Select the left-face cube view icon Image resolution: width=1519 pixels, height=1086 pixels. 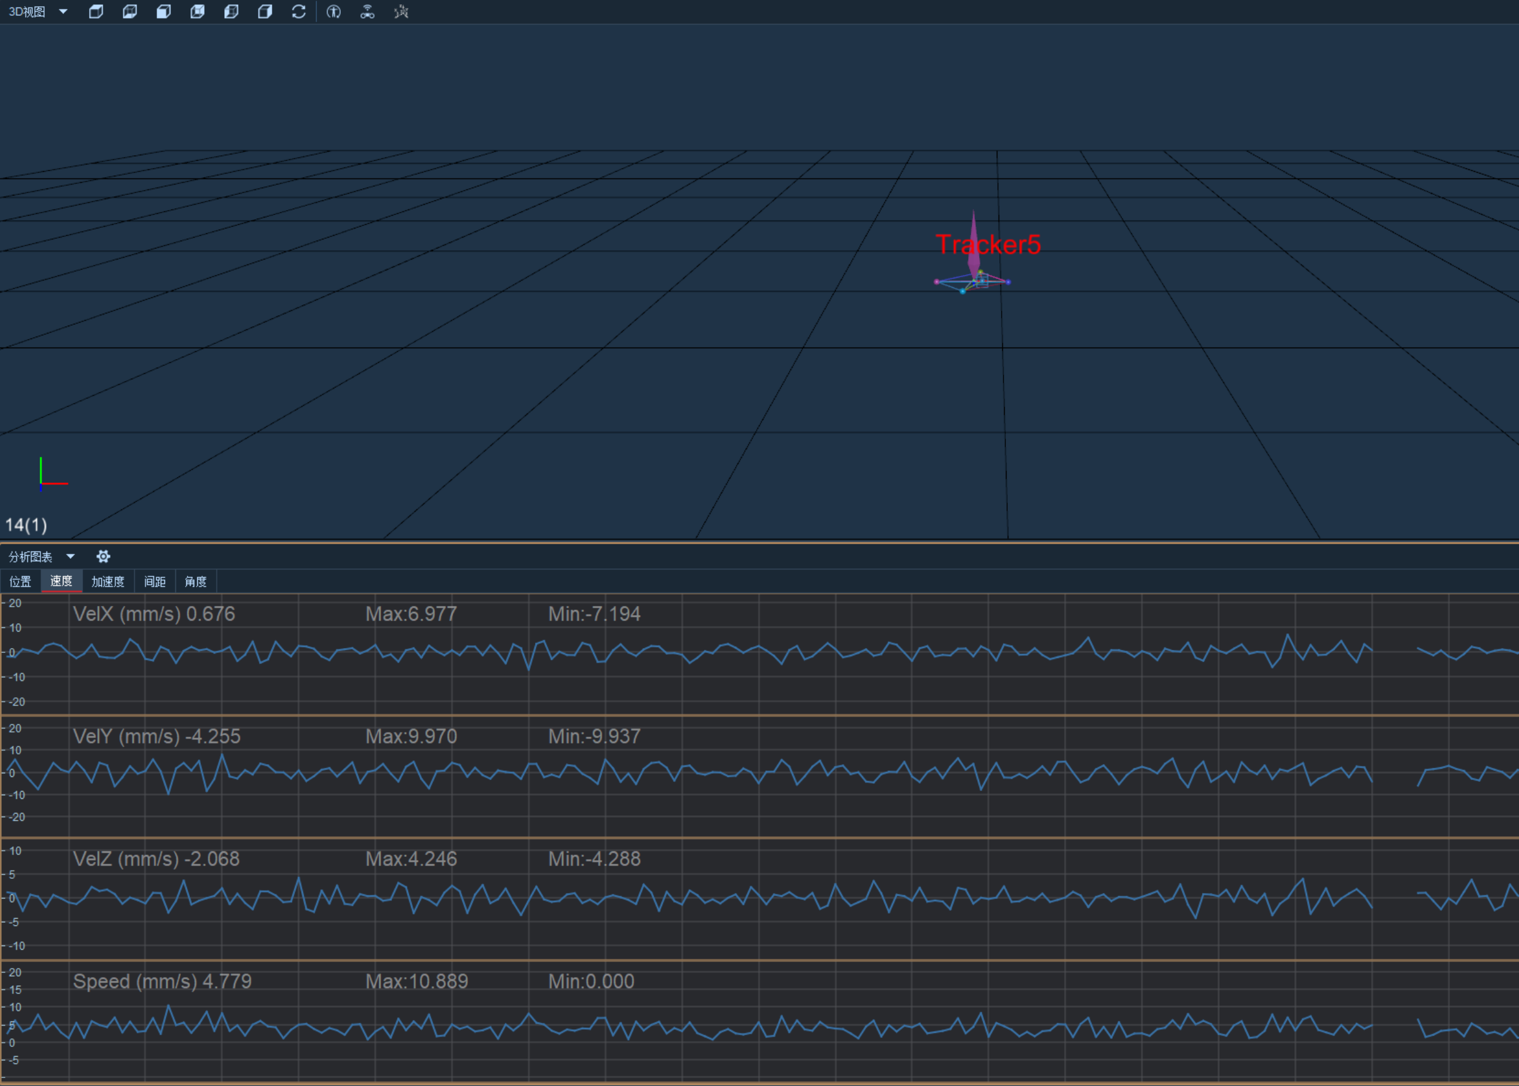tap(231, 12)
